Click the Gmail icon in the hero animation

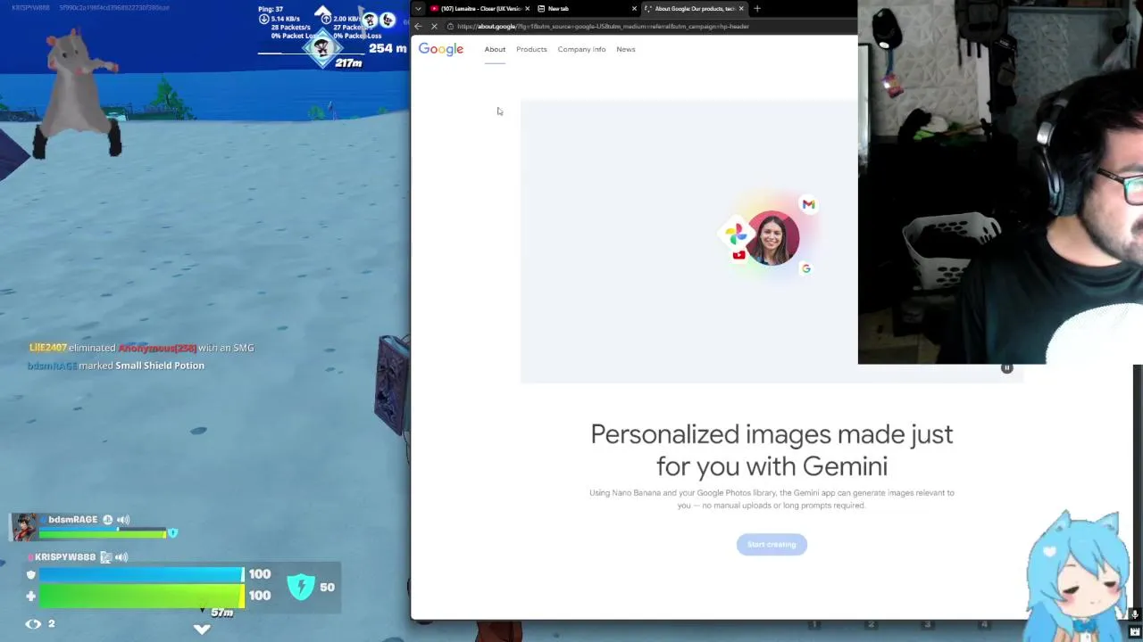808,204
